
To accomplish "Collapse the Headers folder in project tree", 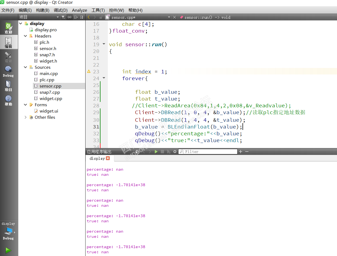I will [26, 36].
